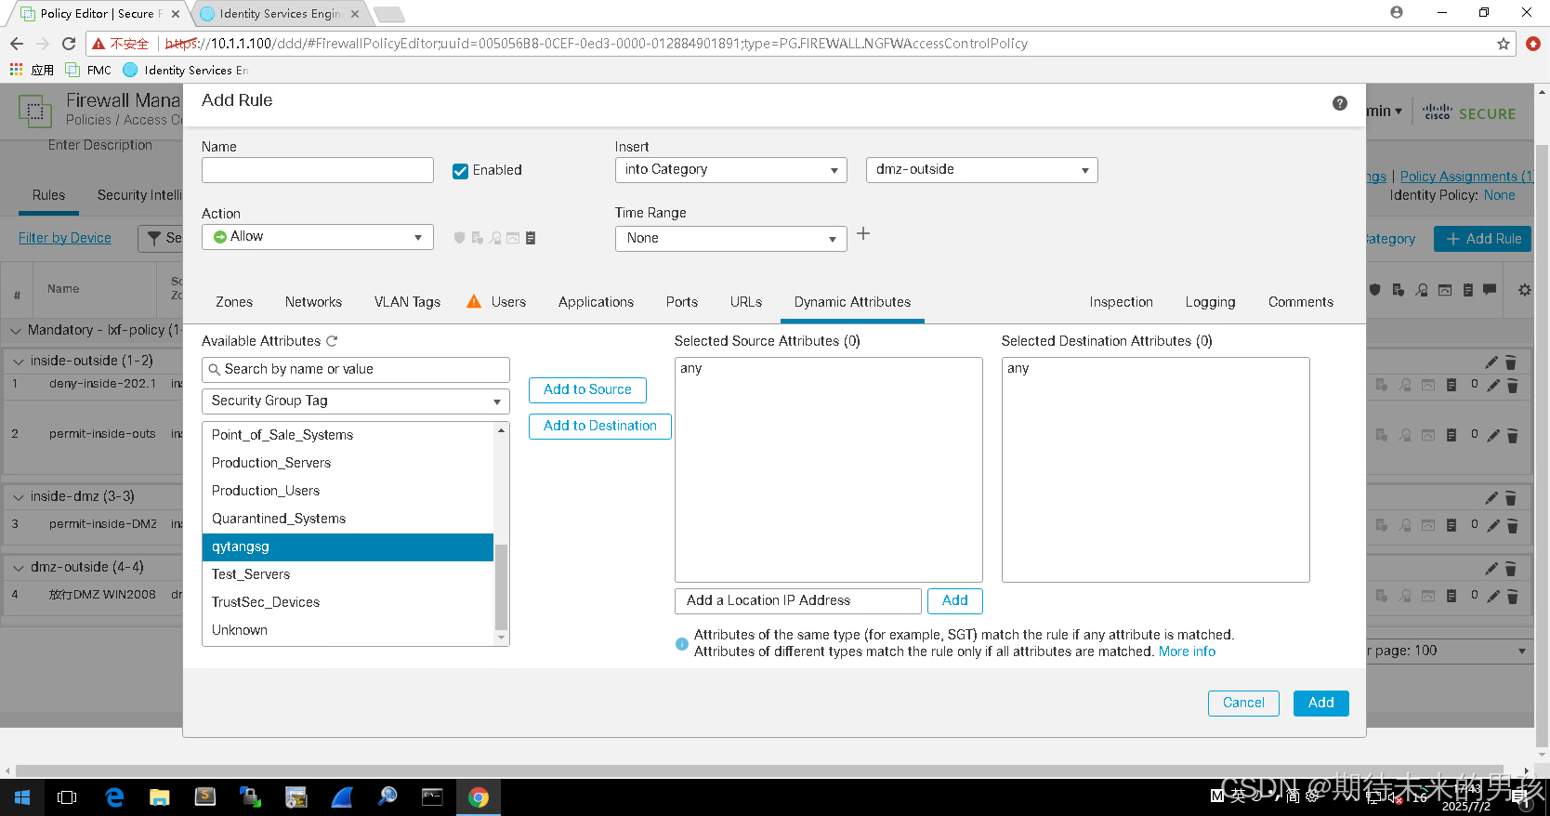Focus the Add a Location IP Address field
Screen dimensions: 1550x816
click(x=798, y=601)
